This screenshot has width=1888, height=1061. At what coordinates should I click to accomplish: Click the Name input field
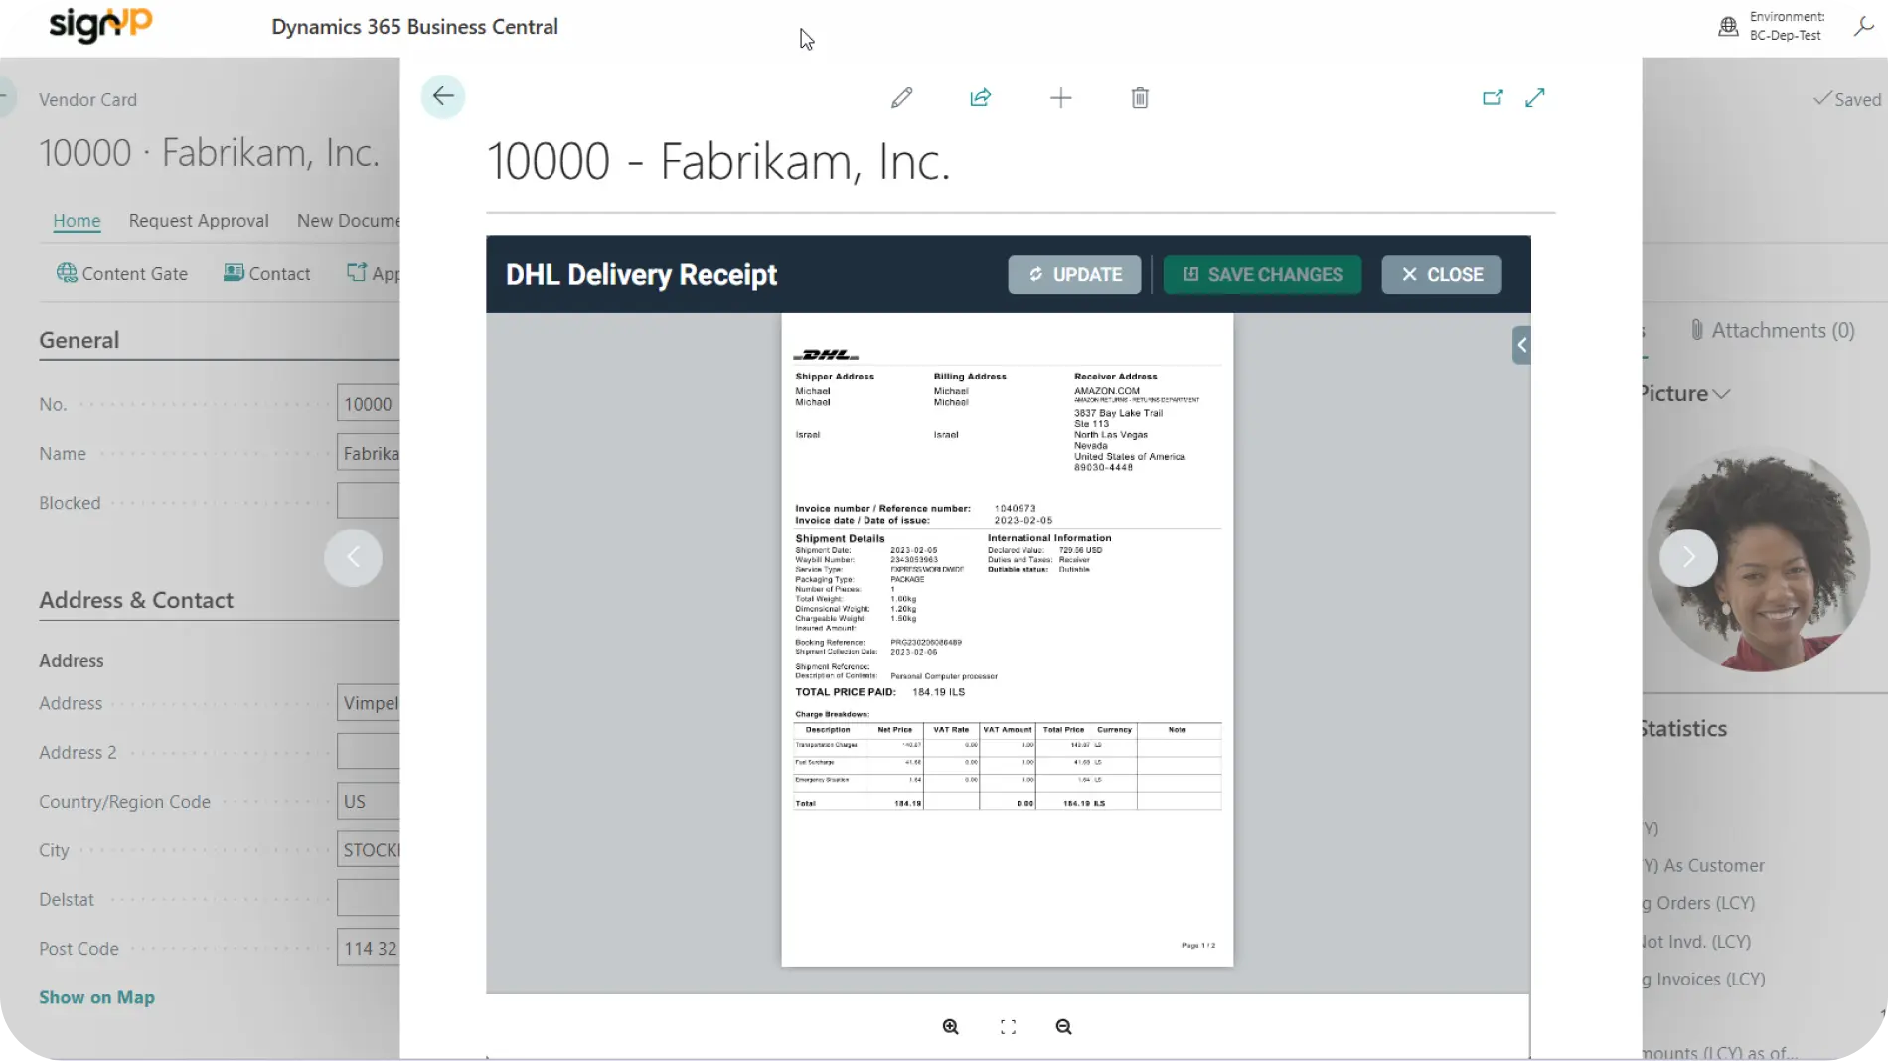(369, 453)
